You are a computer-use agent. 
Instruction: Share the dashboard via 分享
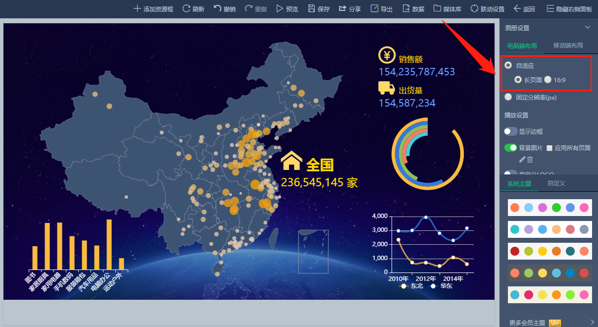(x=349, y=9)
